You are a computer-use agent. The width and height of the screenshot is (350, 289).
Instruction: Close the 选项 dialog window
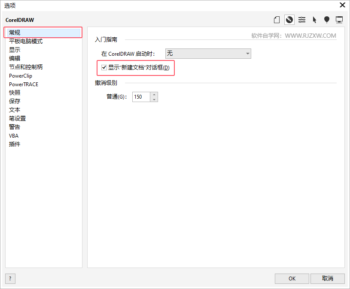[x=342, y=5]
